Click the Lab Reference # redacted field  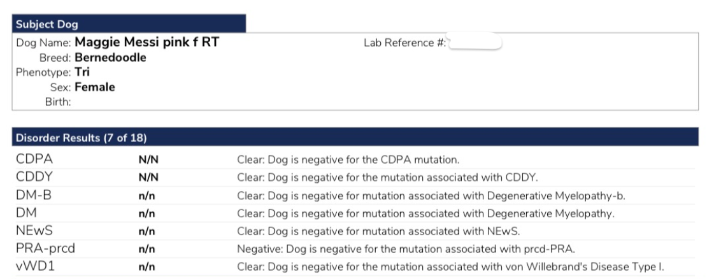475,43
